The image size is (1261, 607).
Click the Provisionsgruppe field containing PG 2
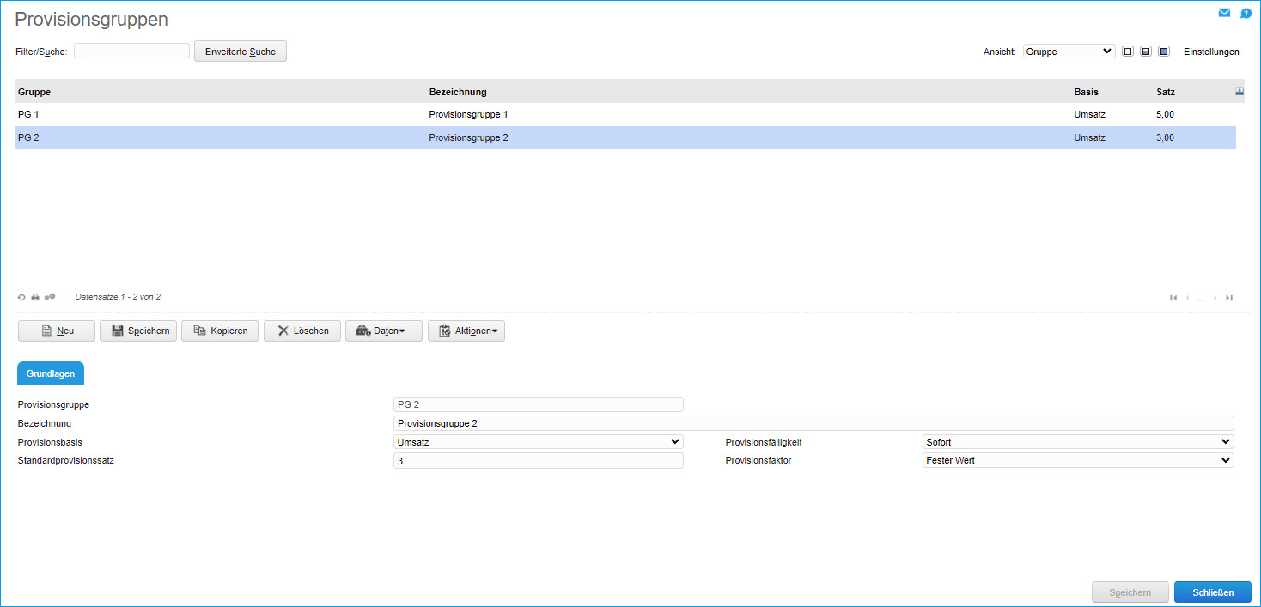(x=539, y=404)
